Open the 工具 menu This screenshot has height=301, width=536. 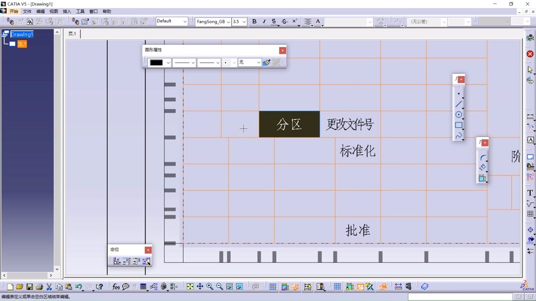(x=80, y=11)
